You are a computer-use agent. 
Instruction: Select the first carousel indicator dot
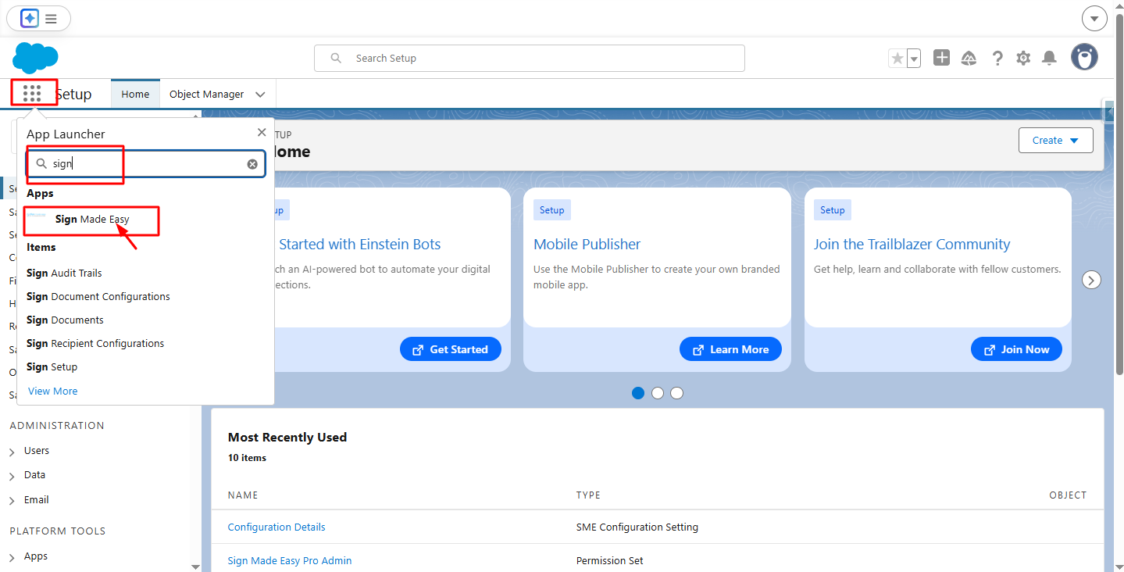tap(638, 393)
